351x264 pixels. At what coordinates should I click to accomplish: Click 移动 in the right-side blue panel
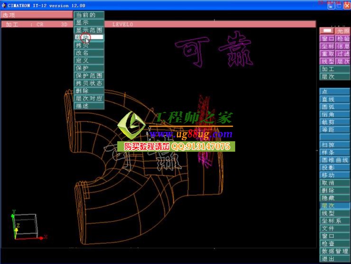[335, 175]
